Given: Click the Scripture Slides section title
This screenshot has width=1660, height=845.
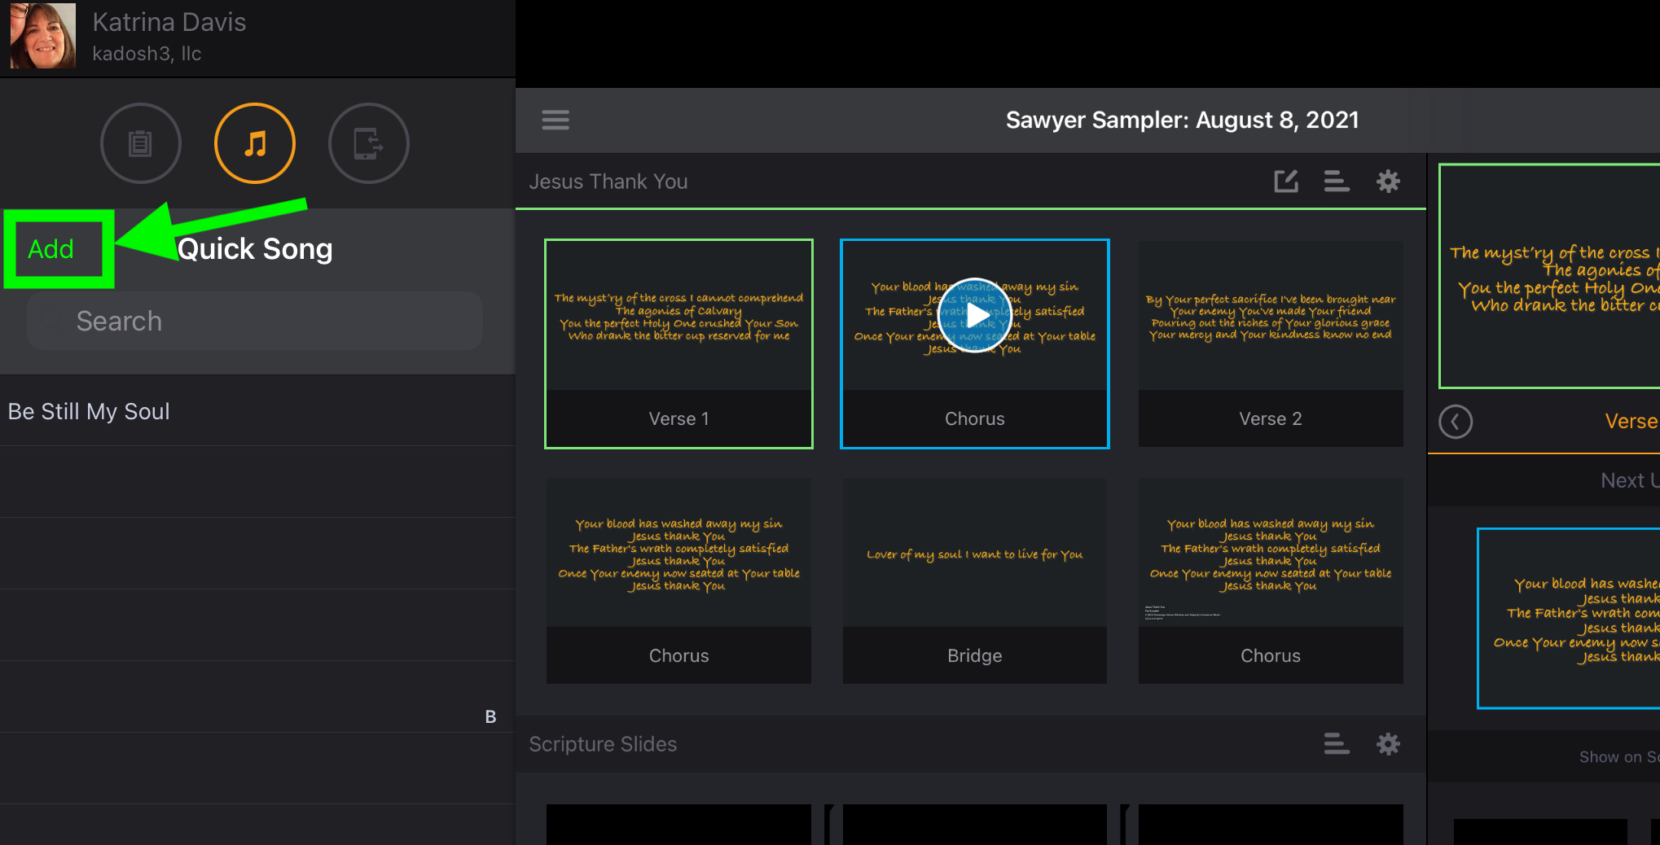Looking at the screenshot, I should point(603,744).
